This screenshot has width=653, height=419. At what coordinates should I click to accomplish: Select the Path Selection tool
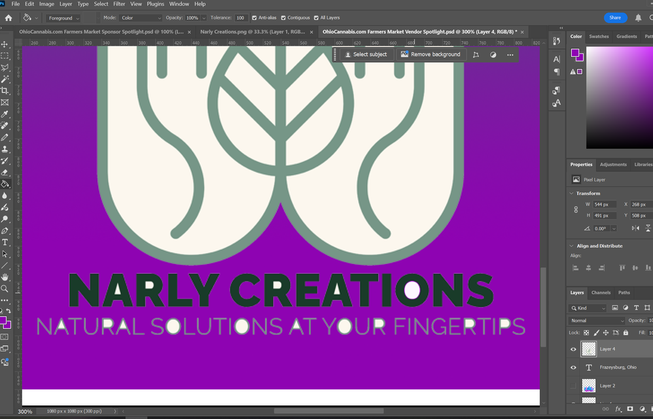click(5, 254)
